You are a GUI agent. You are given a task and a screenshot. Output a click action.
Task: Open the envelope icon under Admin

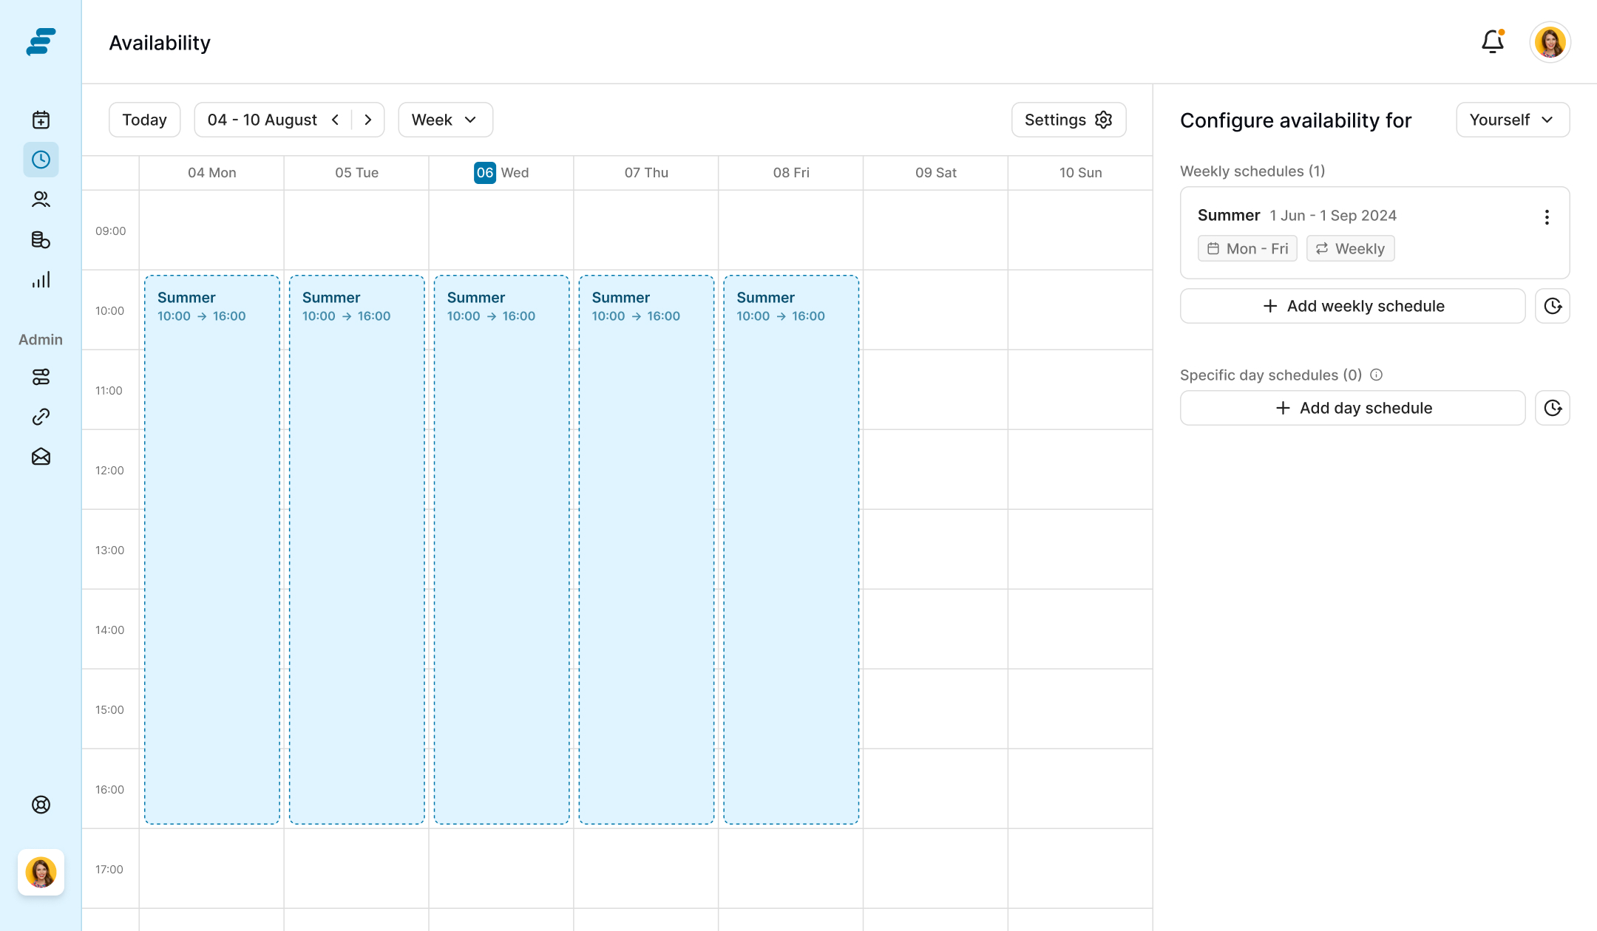(x=41, y=457)
